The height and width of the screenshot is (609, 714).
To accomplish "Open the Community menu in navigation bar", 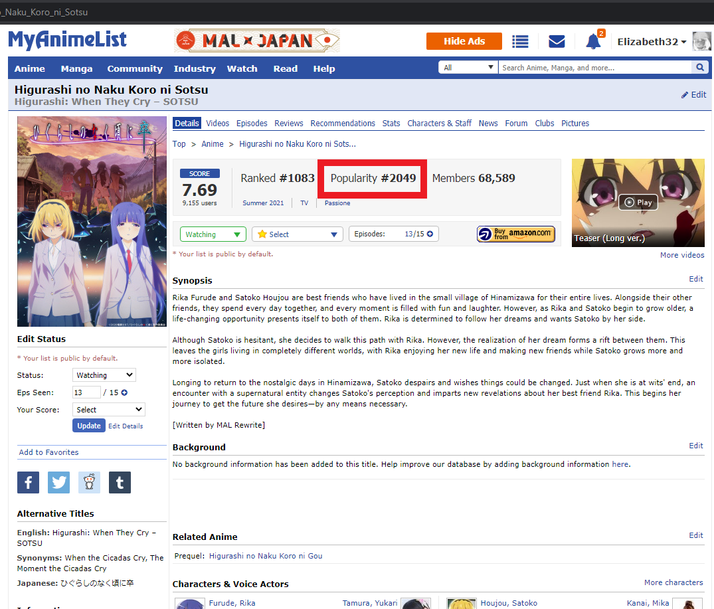I will tap(135, 68).
